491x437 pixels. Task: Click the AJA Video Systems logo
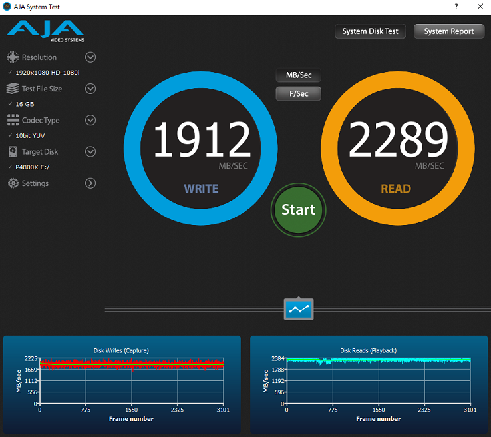(x=46, y=31)
